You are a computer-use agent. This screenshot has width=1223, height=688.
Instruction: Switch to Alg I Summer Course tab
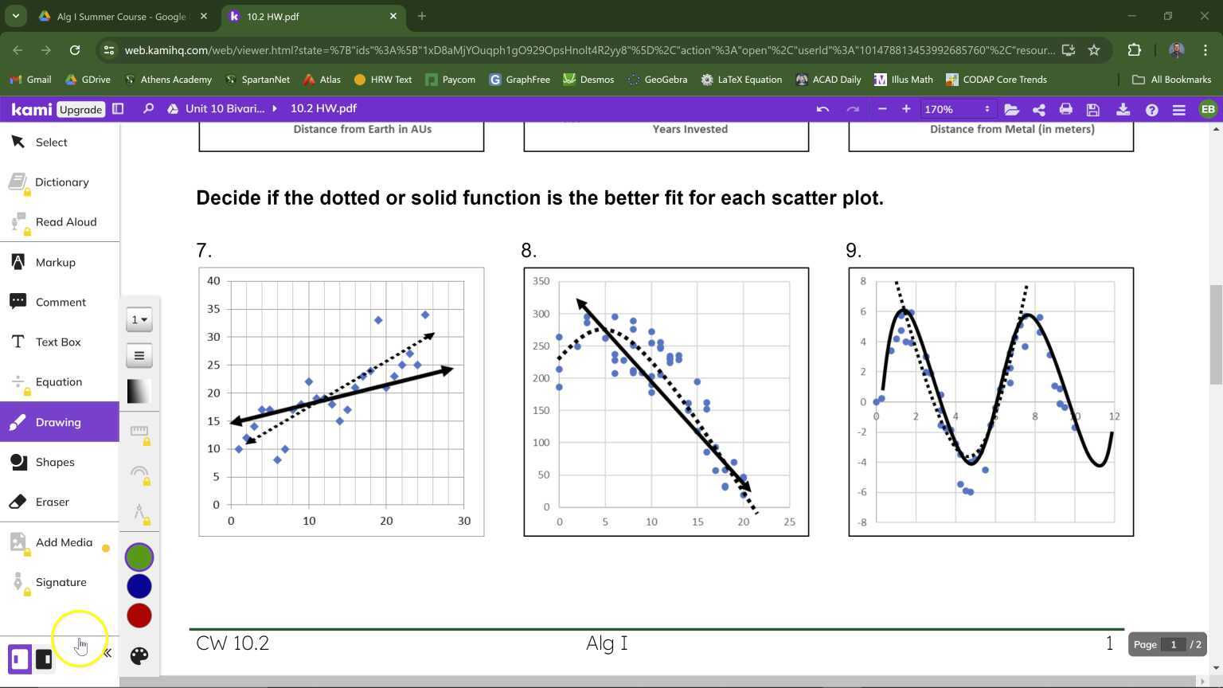tap(123, 16)
